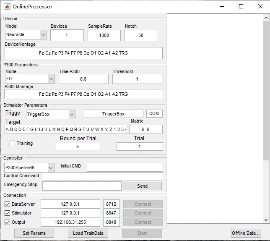Viewport: 270px width, 241px height.
Task: Select the Notch filter field
Action: coord(141,36)
